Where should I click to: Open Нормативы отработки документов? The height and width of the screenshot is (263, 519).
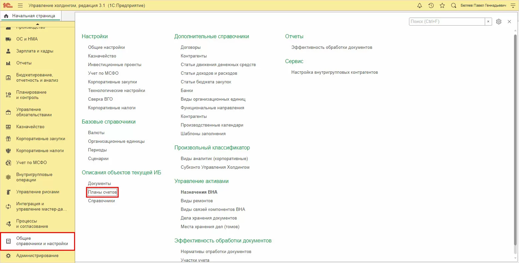216,252
